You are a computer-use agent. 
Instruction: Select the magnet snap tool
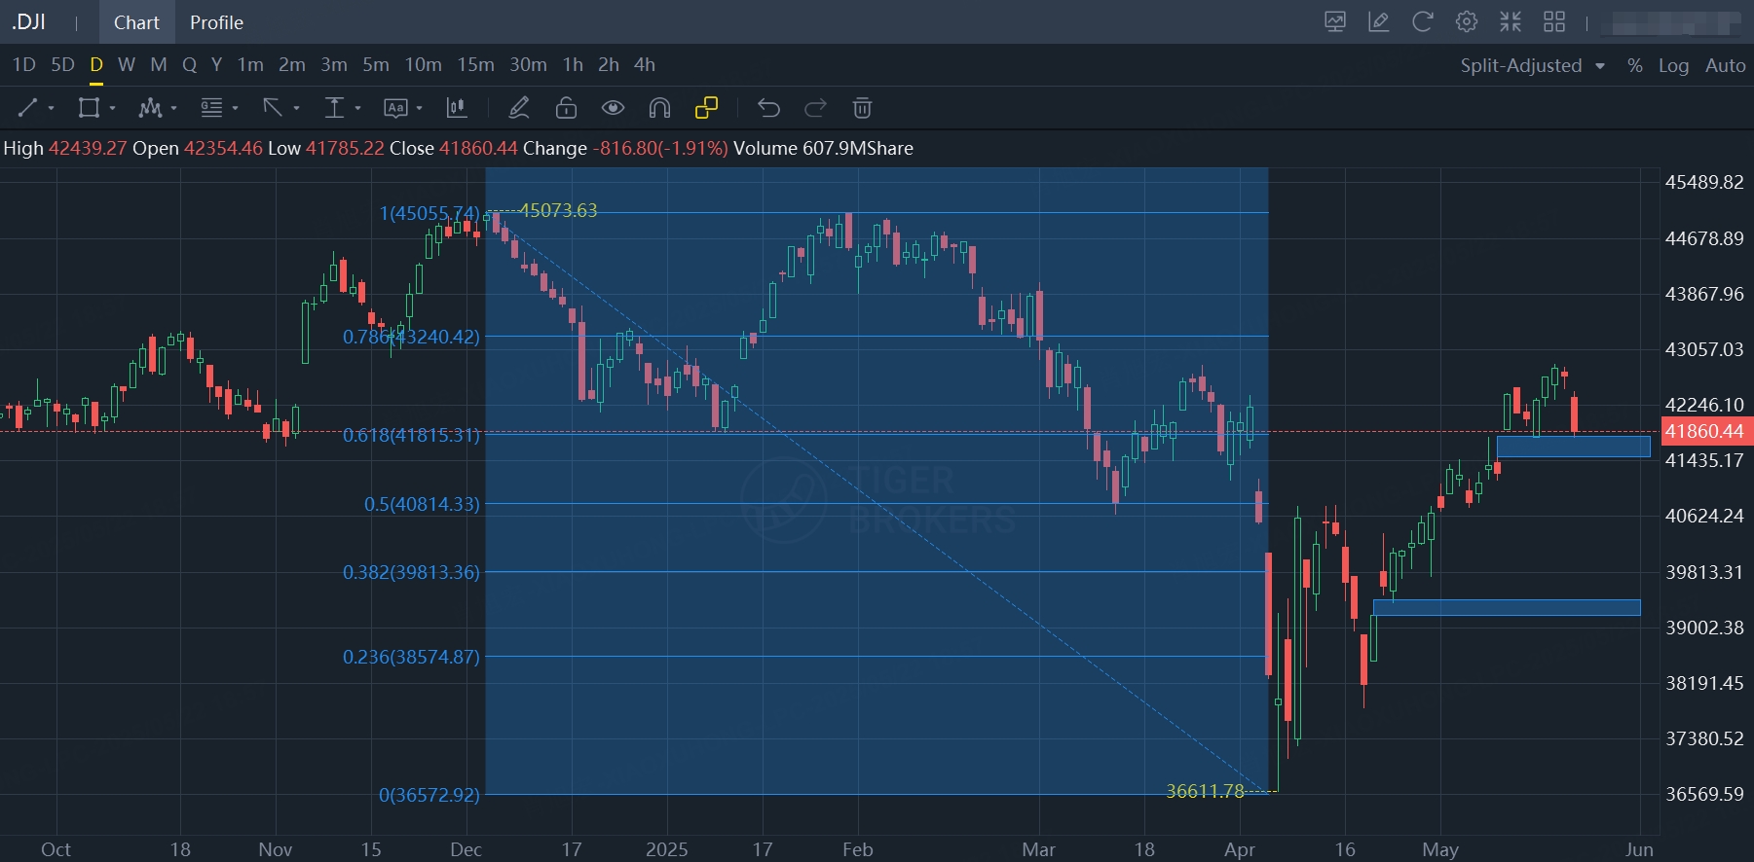(x=659, y=108)
